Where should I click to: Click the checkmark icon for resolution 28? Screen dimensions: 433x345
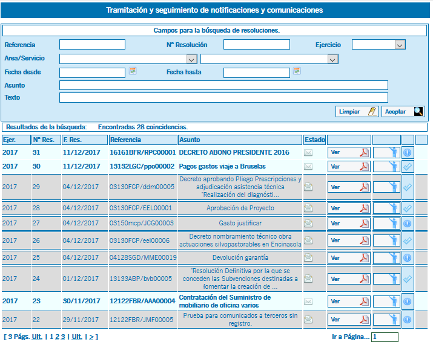coord(408,208)
